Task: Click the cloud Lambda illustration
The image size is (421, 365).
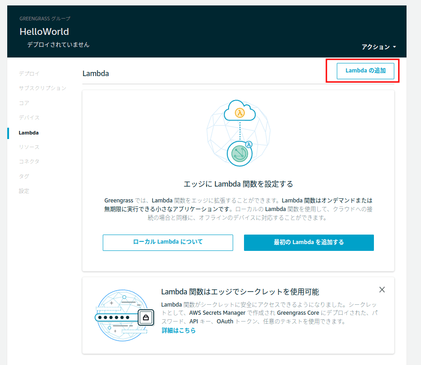Action: pyautogui.click(x=239, y=133)
